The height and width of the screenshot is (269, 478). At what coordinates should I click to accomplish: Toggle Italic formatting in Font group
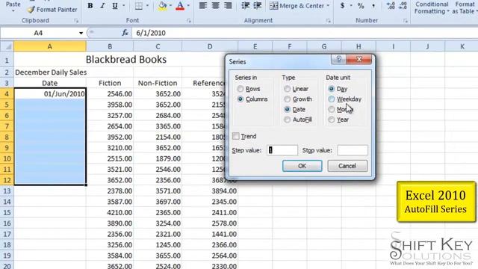[103, 6]
